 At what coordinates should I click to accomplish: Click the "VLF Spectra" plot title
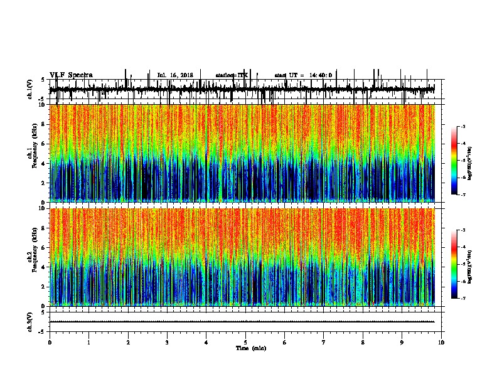(x=71, y=75)
